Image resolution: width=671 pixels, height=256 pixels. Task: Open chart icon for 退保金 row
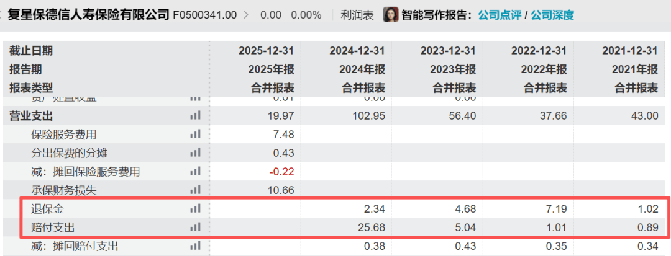pos(195,208)
